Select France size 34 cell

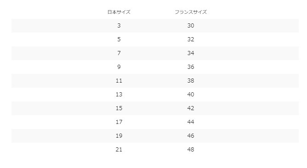(x=191, y=53)
